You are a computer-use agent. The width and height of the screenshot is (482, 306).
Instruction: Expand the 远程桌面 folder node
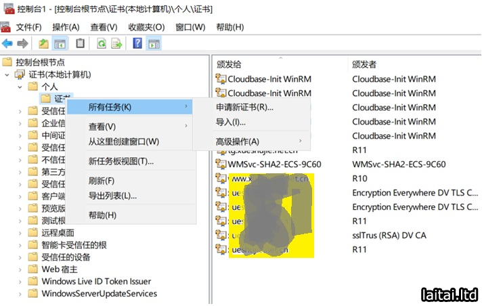(20, 233)
